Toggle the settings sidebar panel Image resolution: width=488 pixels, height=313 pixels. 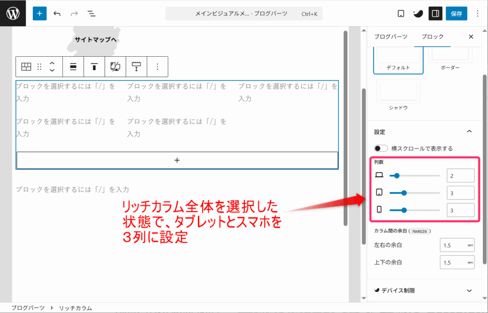(x=436, y=14)
